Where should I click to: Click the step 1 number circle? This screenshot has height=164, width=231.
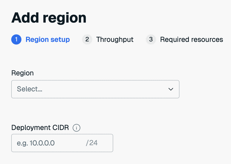point(16,40)
